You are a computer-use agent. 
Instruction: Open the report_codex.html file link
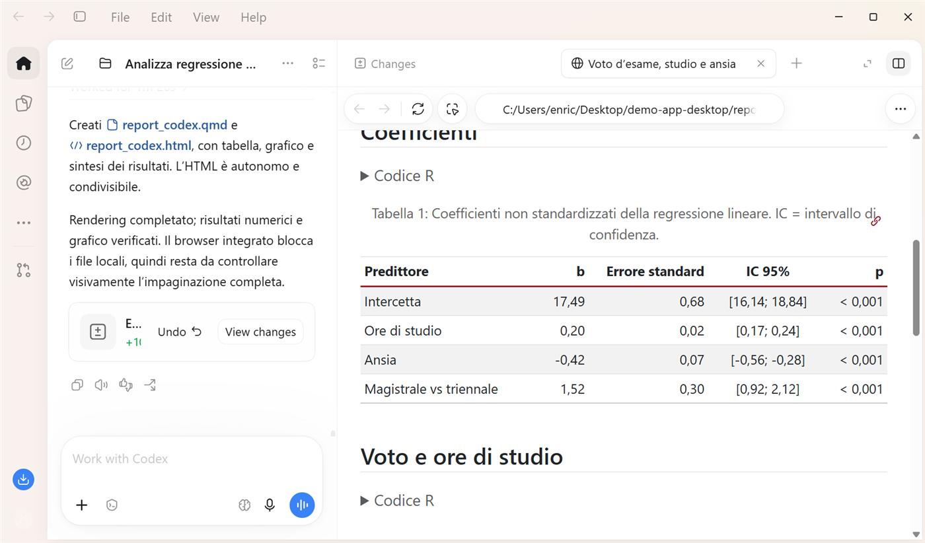(130, 145)
